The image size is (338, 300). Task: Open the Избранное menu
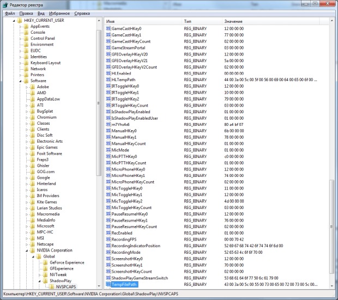[59, 14]
